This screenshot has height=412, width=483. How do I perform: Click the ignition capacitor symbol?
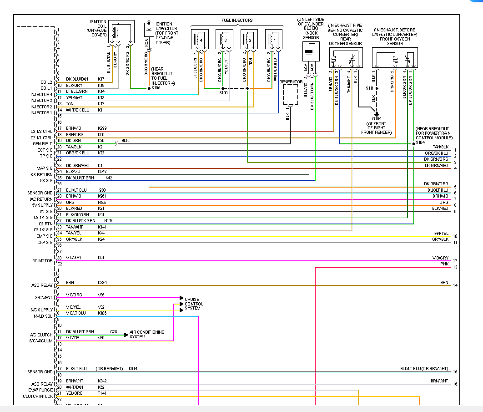pos(149,30)
